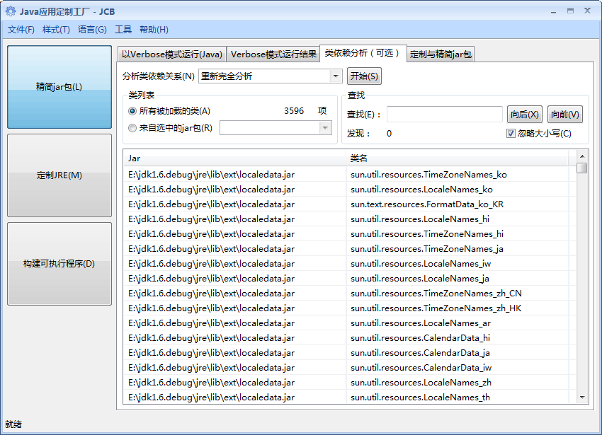602x435 pixels.
Task: Open the 工具 menu
Action: [123, 30]
